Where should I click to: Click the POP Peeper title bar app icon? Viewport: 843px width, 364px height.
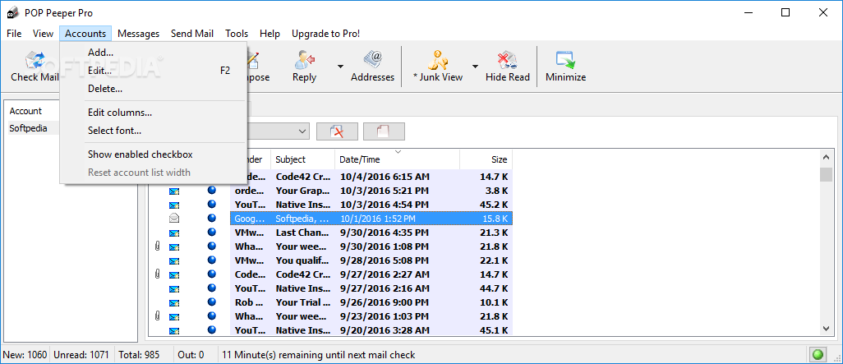coord(12,13)
